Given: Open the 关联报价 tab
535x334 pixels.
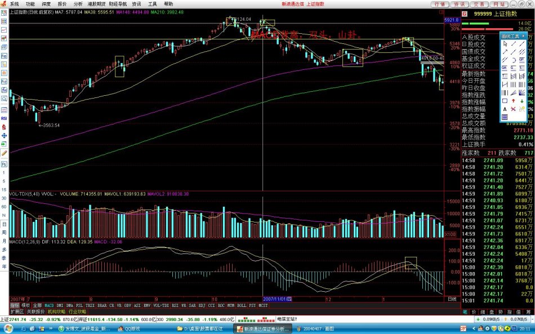Looking at the screenshot, I should tap(36, 311).
